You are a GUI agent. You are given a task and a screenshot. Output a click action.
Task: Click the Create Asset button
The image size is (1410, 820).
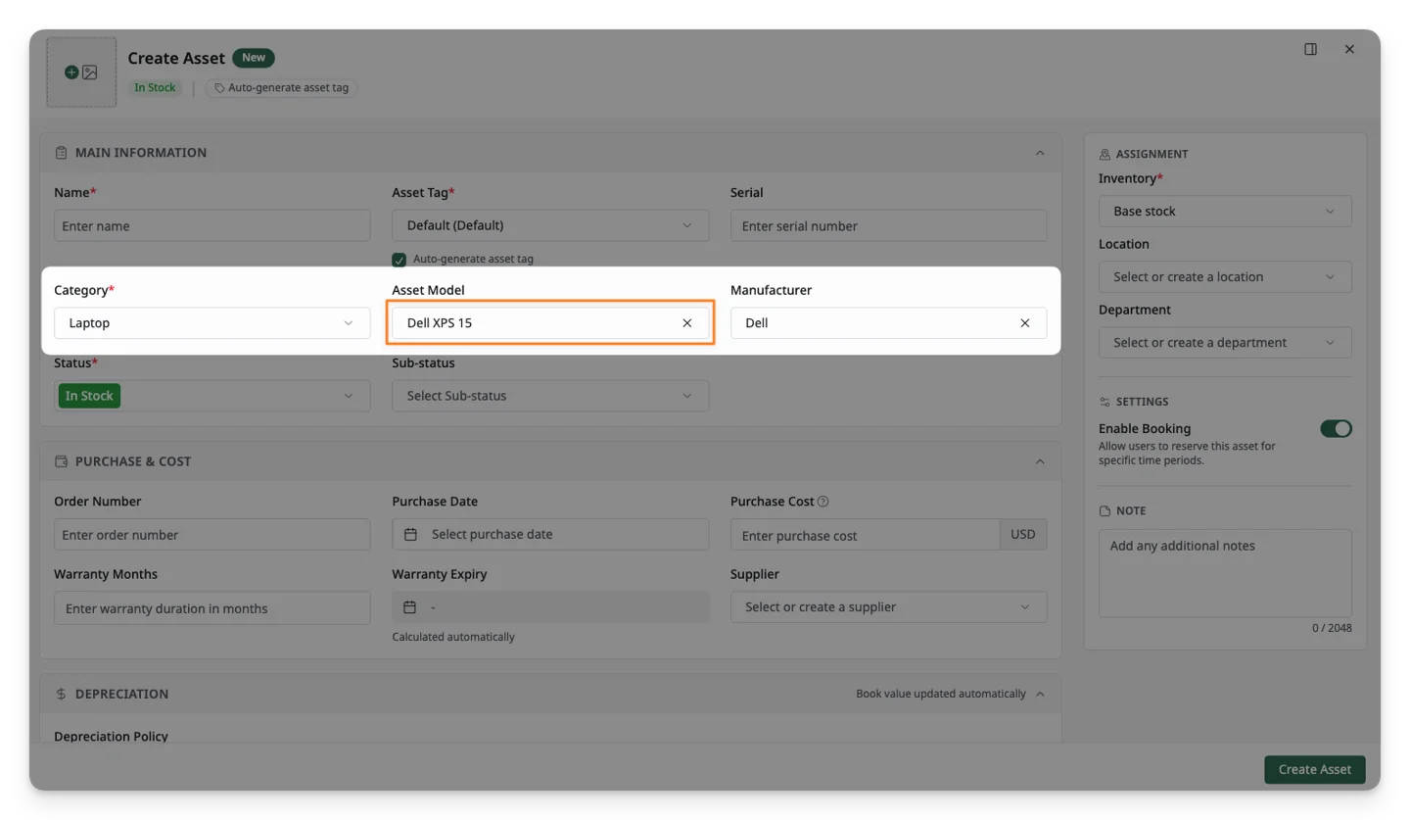(x=1315, y=769)
